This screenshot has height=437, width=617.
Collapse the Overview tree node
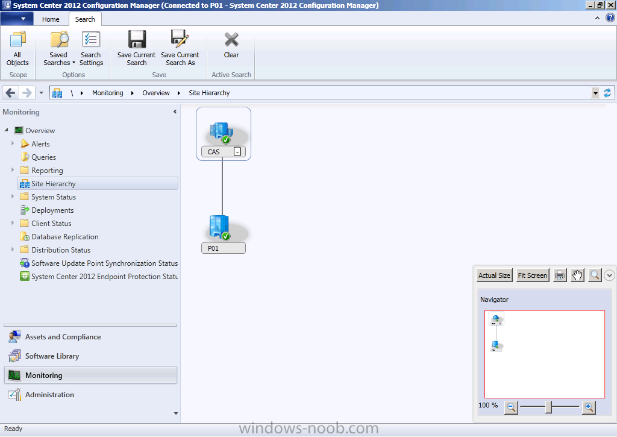coord(6,130)
